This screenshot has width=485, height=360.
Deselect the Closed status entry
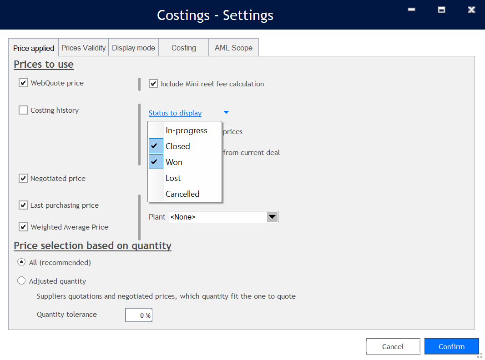click(x=177, y=146)
